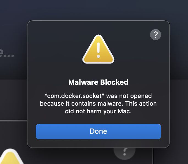188x164 pixels.
Task: Click the exclamation mark inside the warning triangle
Action: 98,49
